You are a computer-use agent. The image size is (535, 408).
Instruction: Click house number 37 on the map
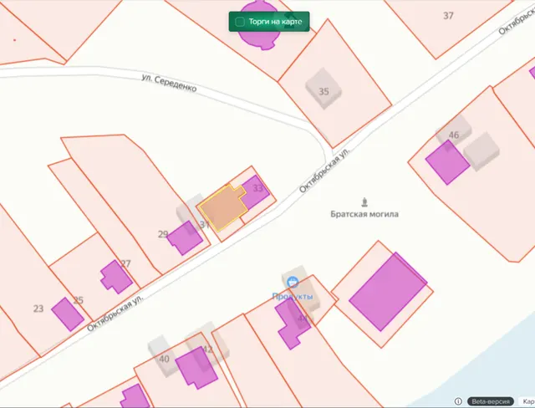coord(448,16)
